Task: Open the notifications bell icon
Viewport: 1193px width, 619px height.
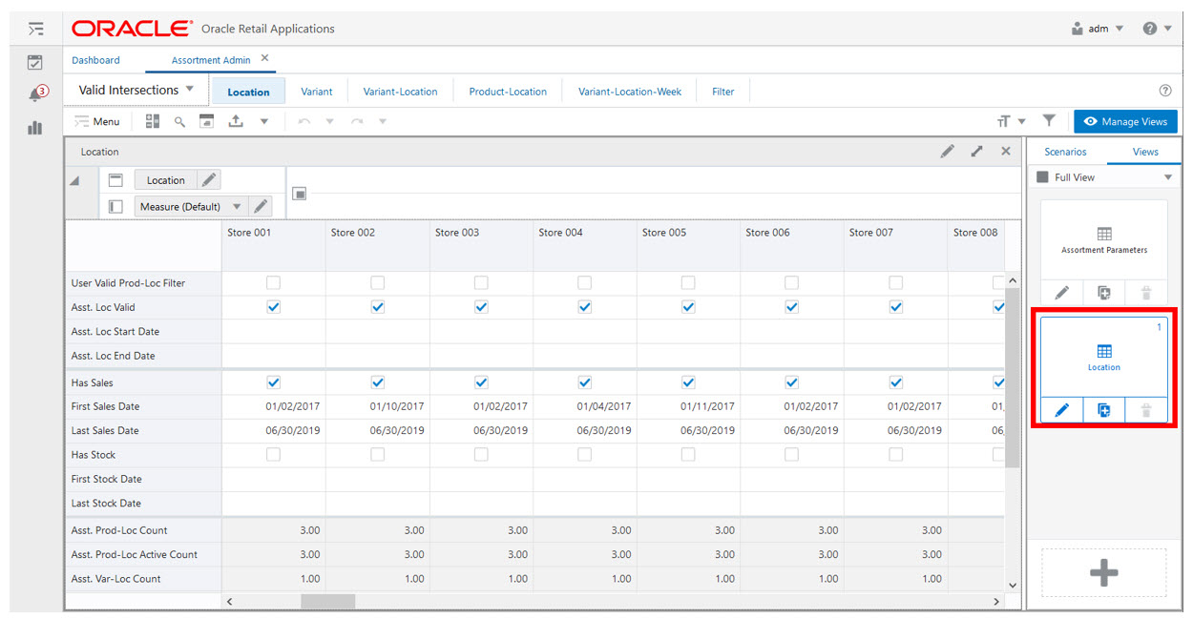Action: pyautogui.click(x=36, y=93)
